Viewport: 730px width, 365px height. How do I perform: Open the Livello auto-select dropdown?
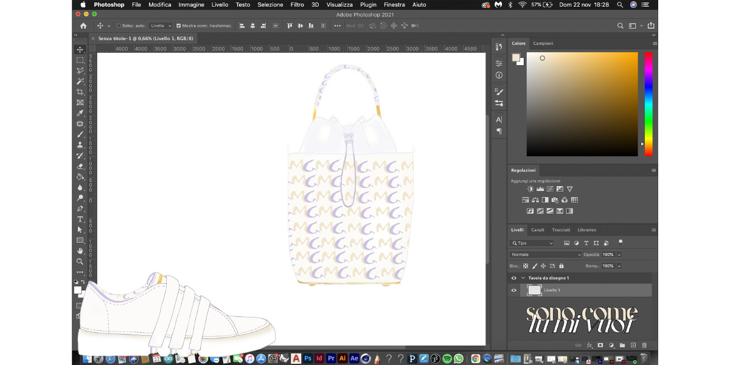tap(161, 26)
